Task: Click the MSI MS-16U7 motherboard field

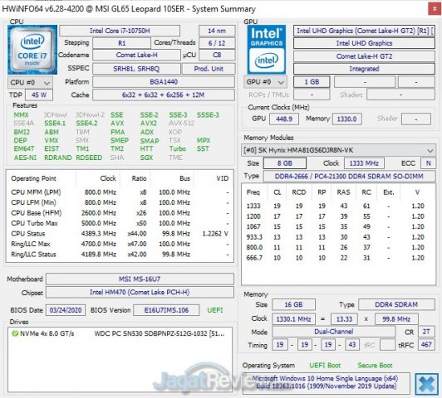Action: coord(140,279)
